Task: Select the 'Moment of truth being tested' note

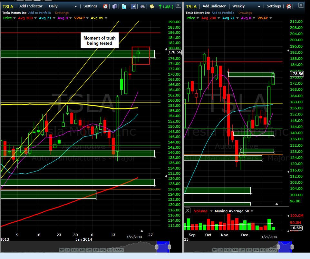Action: (x=100, y=41)
